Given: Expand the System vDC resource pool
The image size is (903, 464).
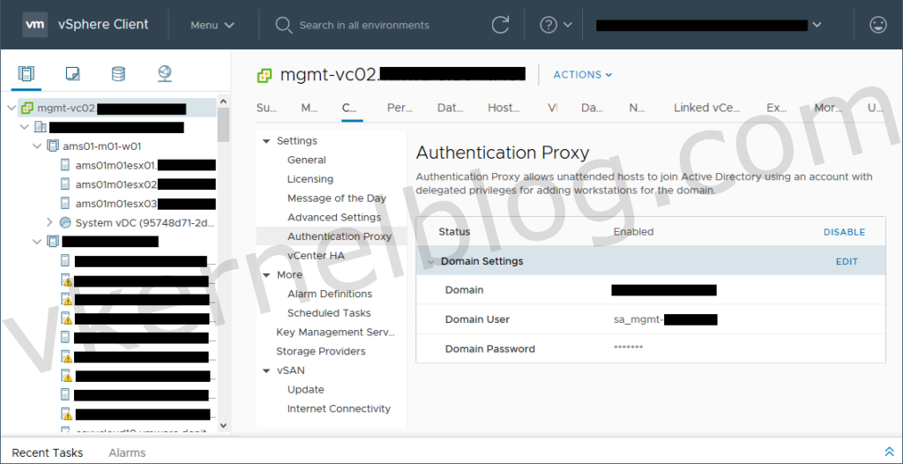Looking at the screenshot, I should (49, 222).
